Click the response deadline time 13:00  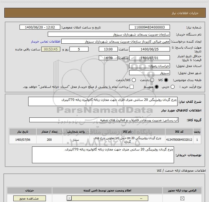pos(108,49)
